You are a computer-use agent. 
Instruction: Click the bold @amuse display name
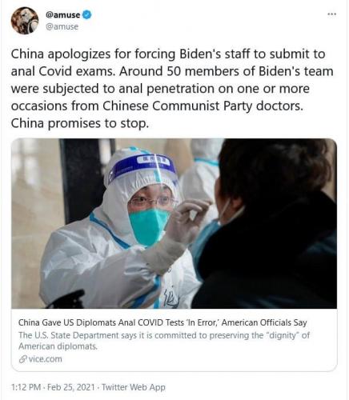click(x=62, y=15)
